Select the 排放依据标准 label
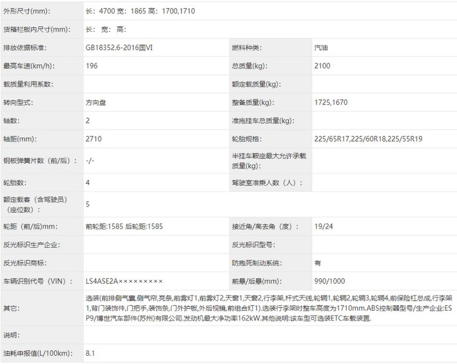This screenshot has height=364, width=457. coord(25,48)
